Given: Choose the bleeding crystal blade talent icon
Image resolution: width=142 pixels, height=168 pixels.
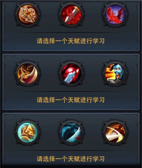Looking at the screenshot, I should pos(71,74).
